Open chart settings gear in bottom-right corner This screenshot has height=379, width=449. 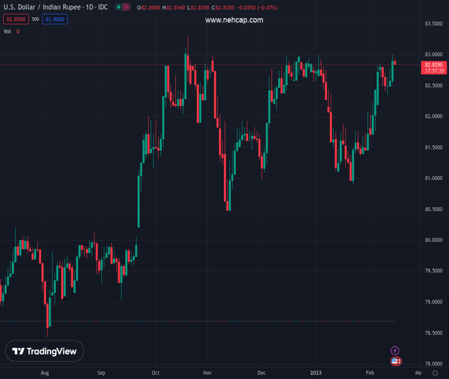click(435, 373)
